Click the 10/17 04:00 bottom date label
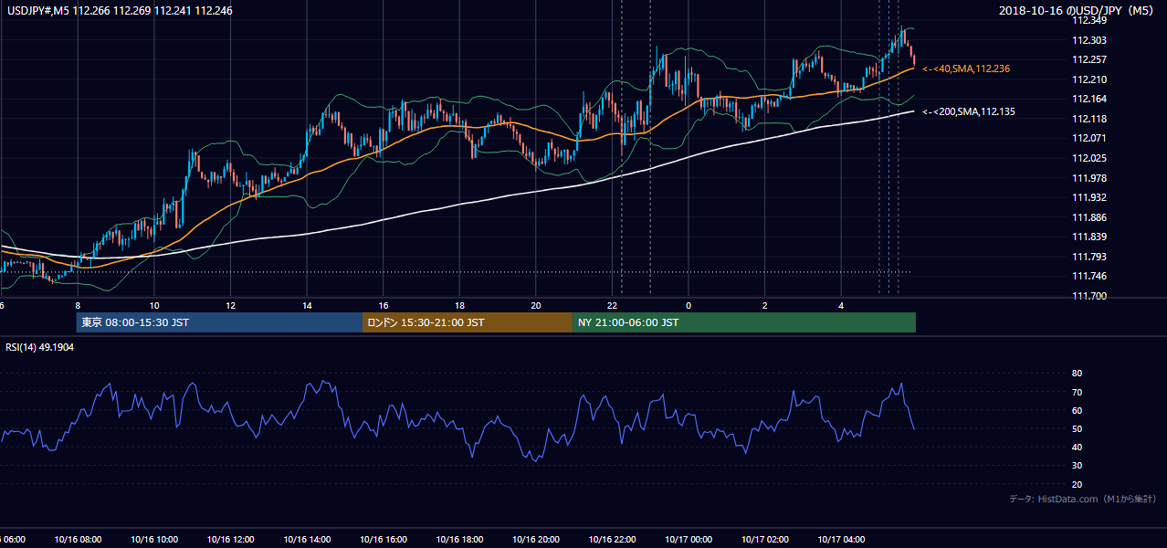Screen dimensions: 1167x548 coord(841,539)
